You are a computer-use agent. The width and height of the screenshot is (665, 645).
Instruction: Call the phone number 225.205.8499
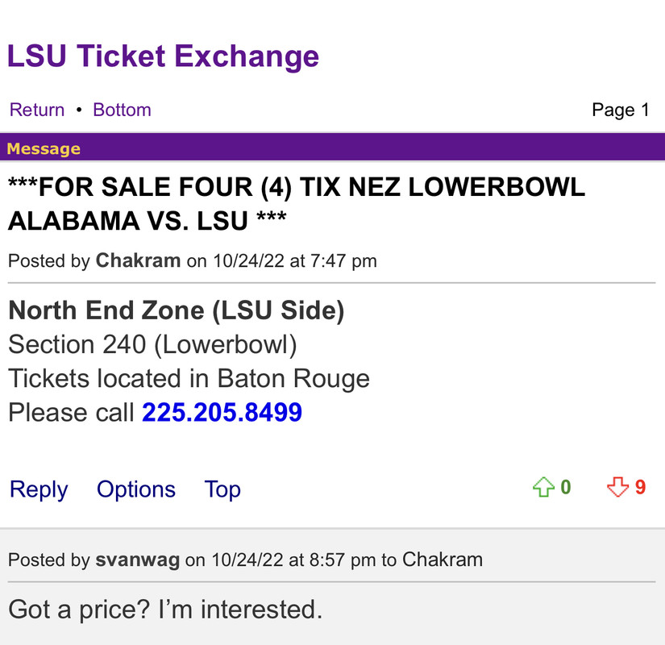(x=222, y=413)
